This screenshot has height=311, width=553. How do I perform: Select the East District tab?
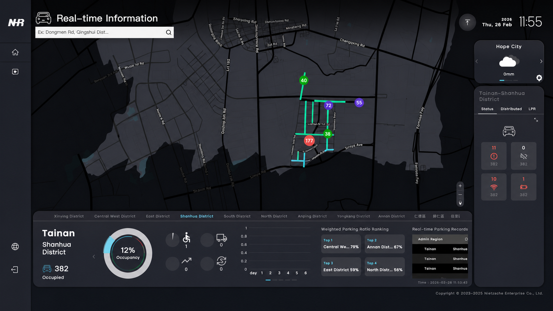[158, 216]
